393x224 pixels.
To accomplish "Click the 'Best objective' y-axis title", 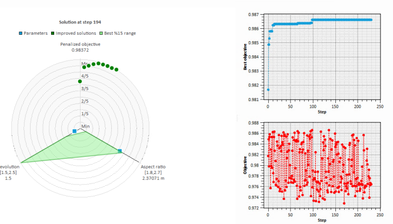I will (x=245, y=57).
